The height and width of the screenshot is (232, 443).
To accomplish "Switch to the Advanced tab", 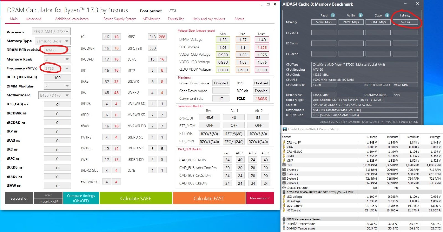I will (34, 19).
